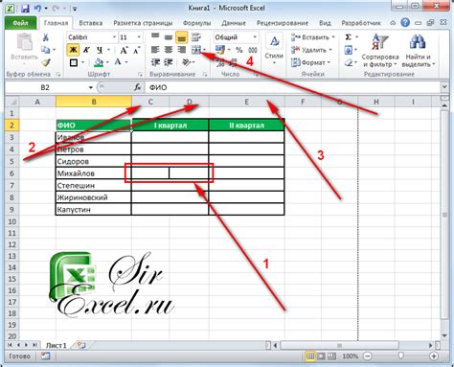Open the Файл menu tab

[x=20, y=23]
